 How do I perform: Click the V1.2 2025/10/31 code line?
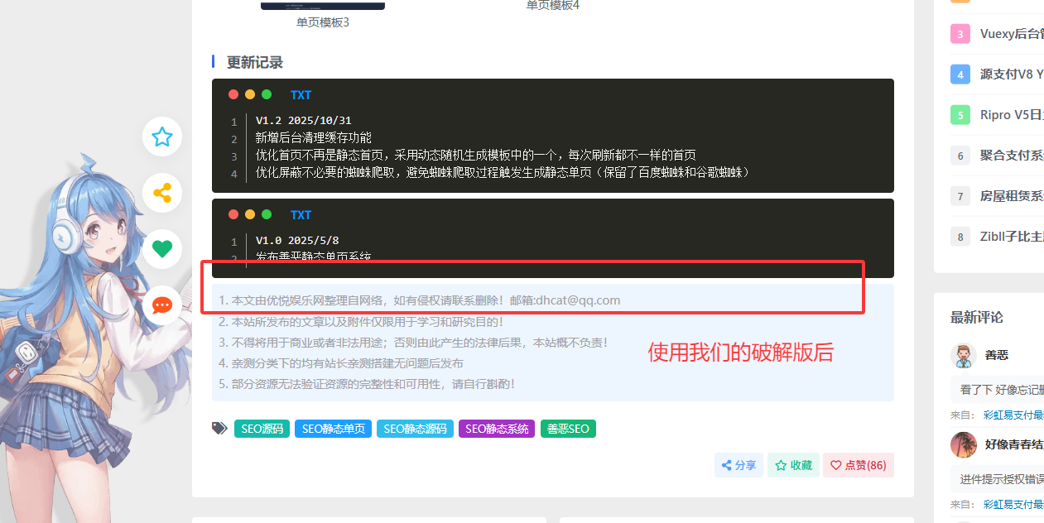point(303,121)
